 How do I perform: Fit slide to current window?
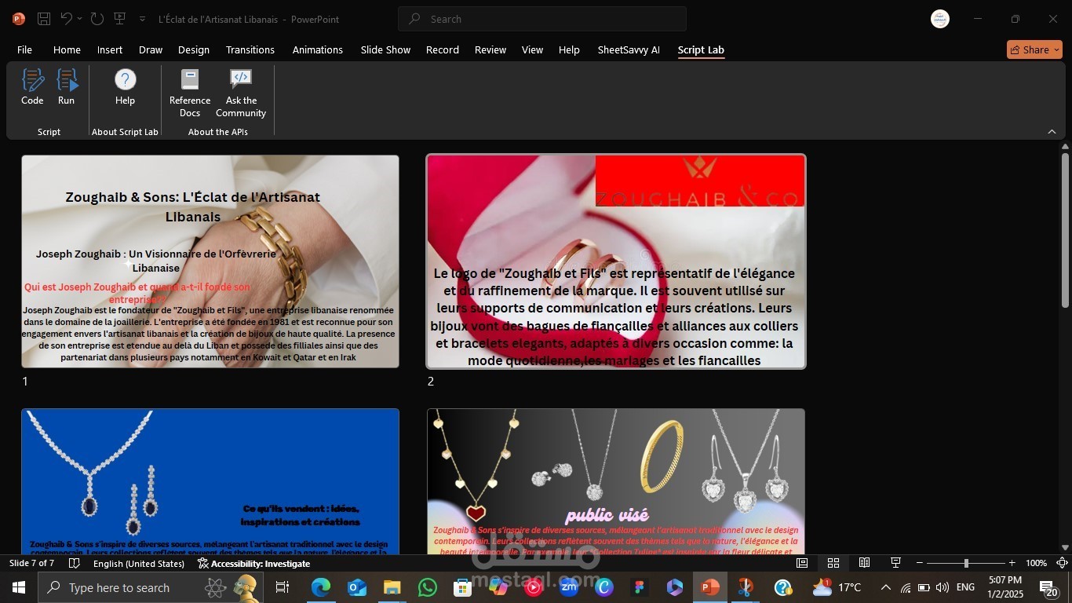(1062, 563)
